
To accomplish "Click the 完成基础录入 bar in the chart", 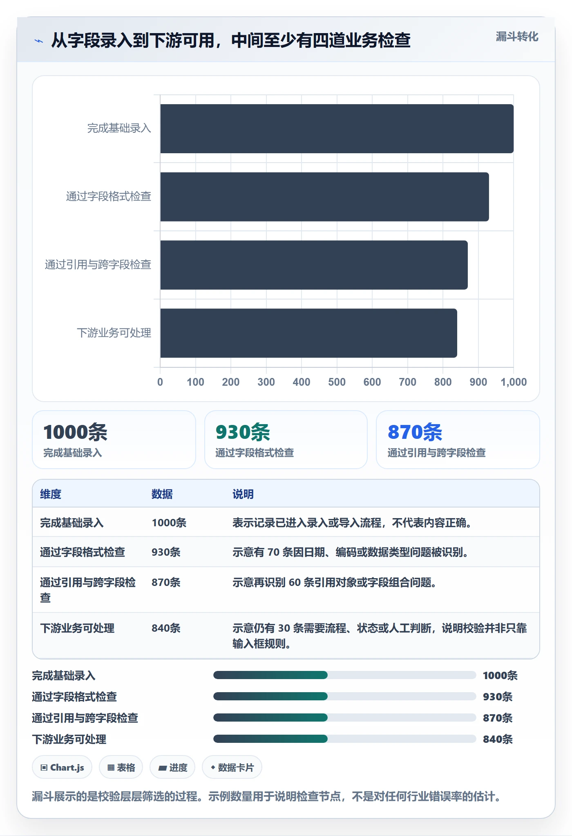I will [337, 129].
